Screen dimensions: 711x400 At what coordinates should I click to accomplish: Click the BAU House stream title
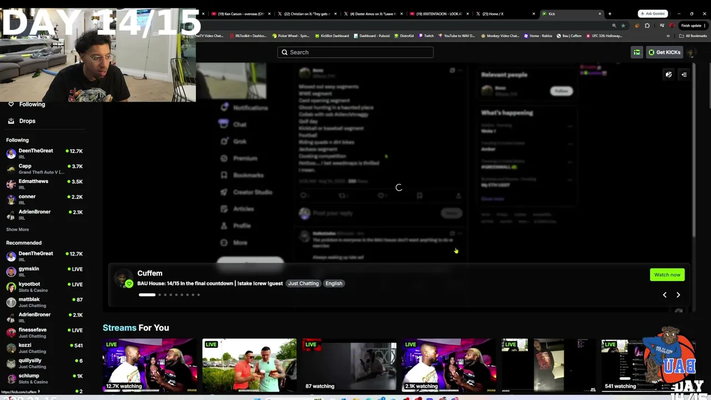210,283
